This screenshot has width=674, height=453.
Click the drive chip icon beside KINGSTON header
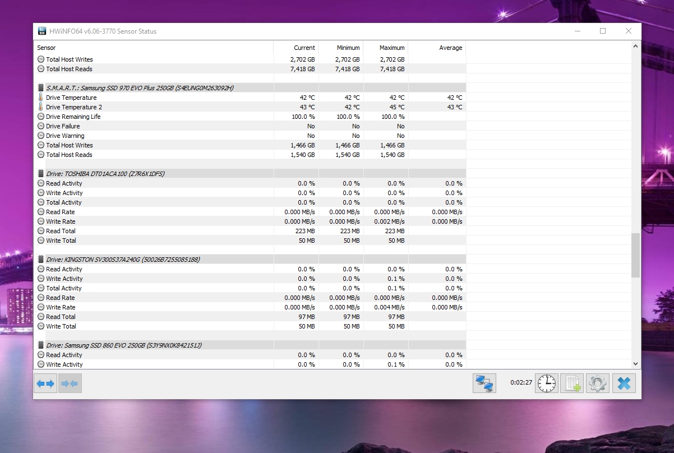pos(41,260)
